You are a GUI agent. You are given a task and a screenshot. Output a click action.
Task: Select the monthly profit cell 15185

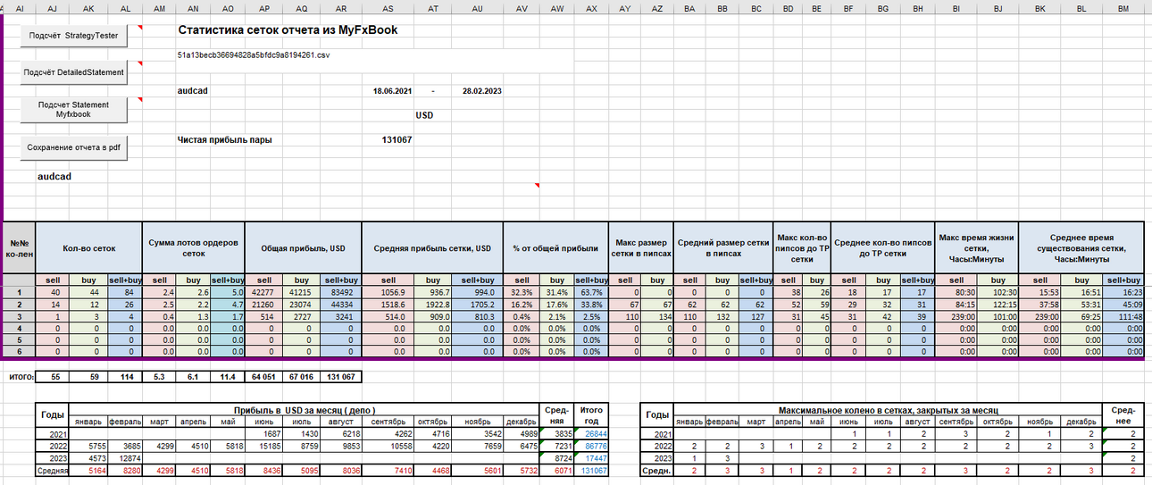pyautogui.click(x=264, y=445)
